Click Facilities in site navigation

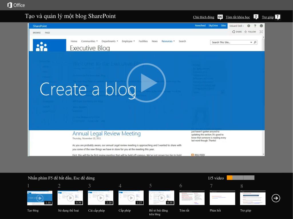(x=143, y=41)
